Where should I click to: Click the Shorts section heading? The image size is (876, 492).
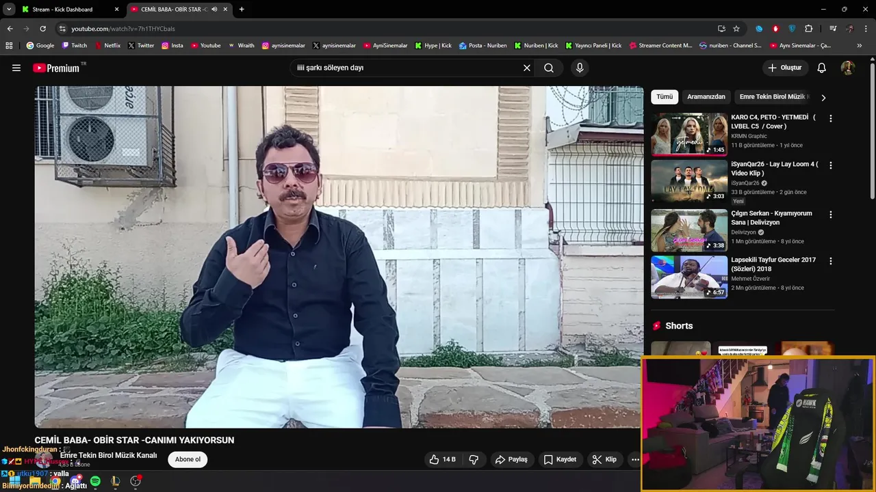point(679,326)
